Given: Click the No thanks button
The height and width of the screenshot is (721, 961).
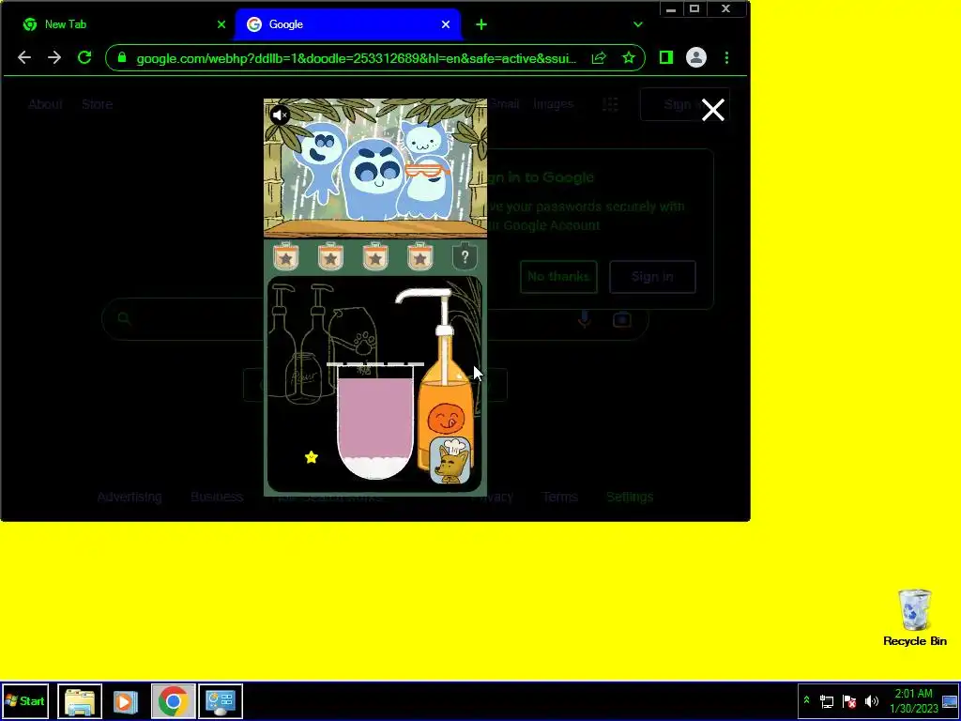Looking at the screenshot, I should click(x=558, y=277).
